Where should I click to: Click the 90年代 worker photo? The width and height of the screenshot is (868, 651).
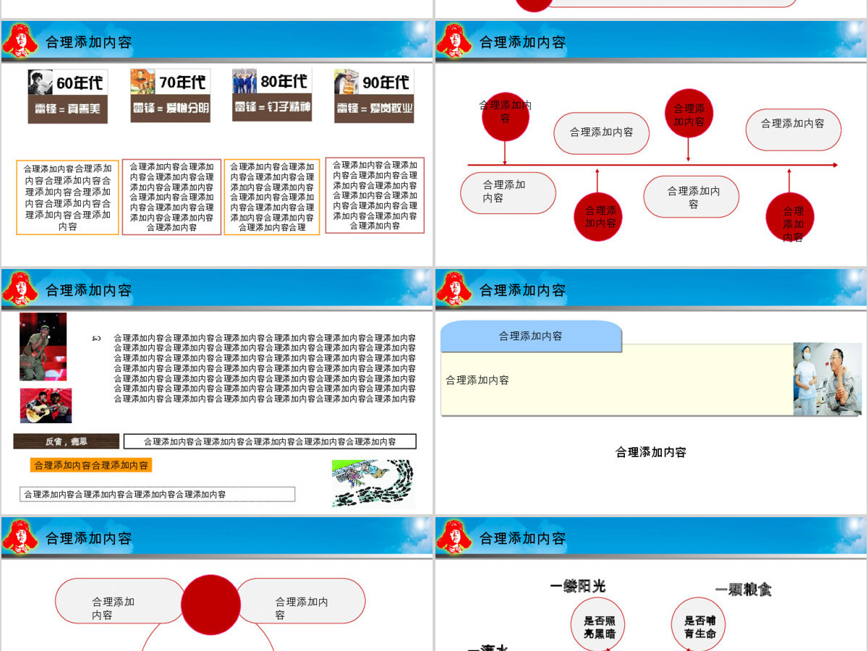click(346, 82)
